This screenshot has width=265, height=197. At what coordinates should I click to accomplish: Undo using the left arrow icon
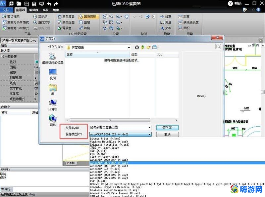click(49, 4)
